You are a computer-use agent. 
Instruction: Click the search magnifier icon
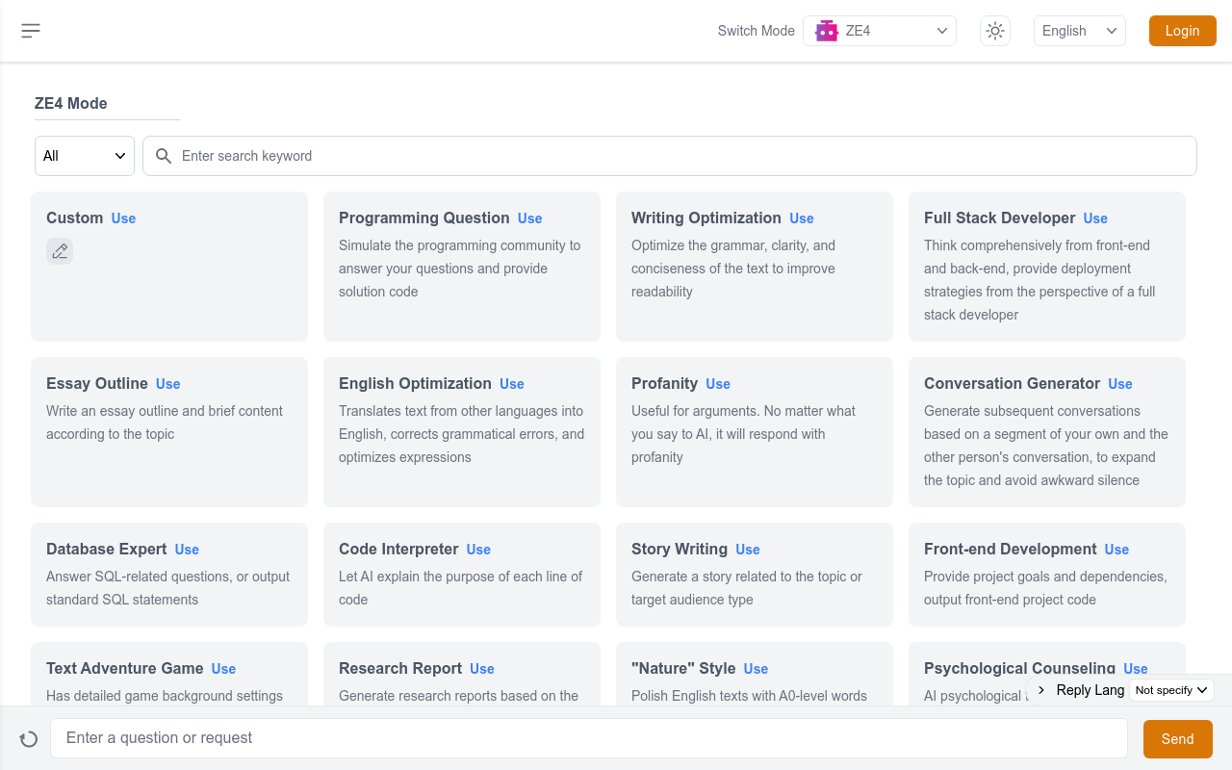click(164, 156)
